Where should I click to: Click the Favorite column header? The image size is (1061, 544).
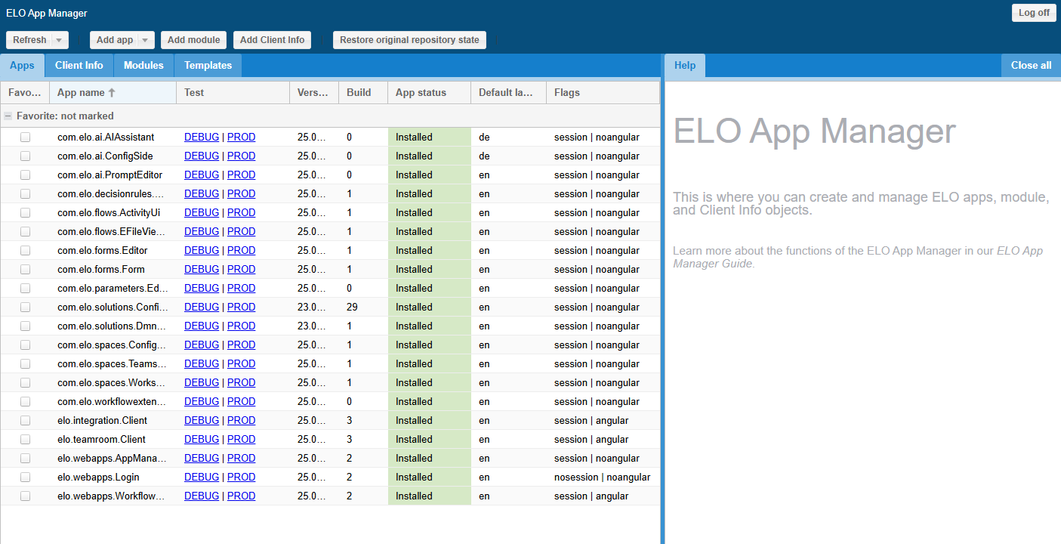(25, 93)
